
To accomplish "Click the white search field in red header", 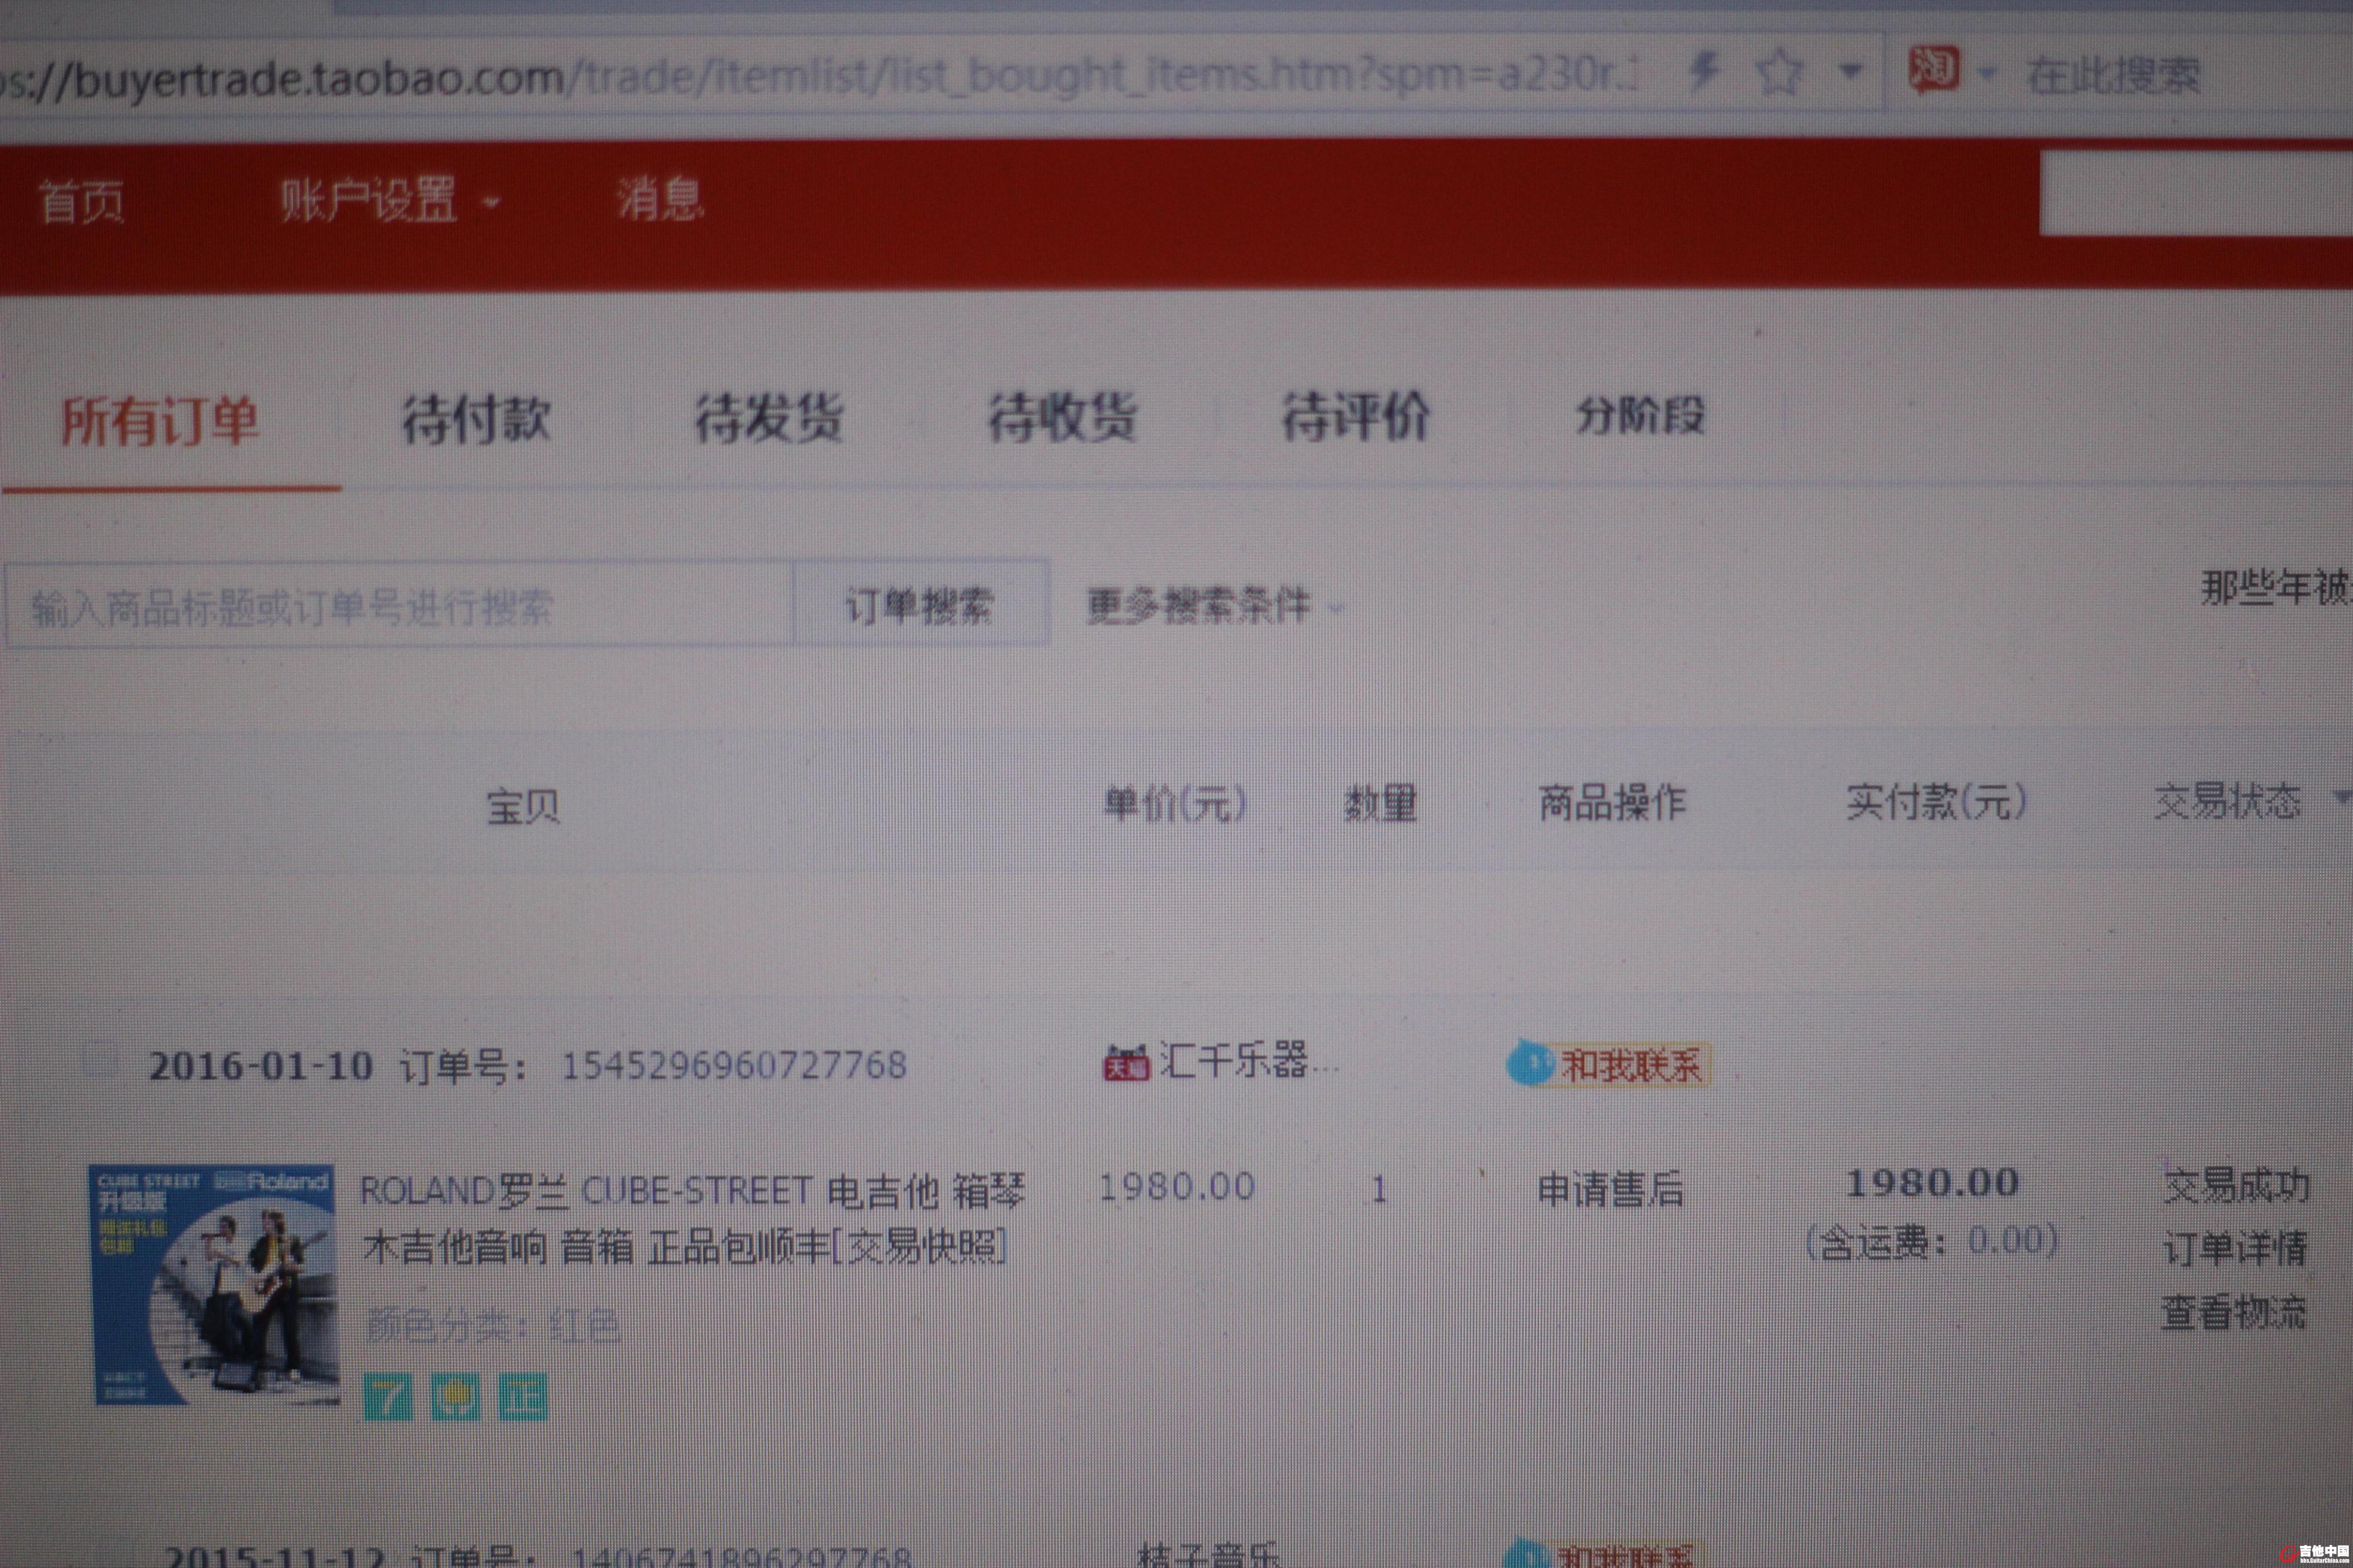I will pyautogui.click(x=2196, y=193).
